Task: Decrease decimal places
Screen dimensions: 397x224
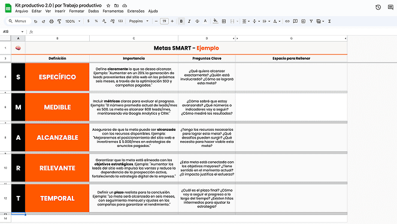Action: point(104,22)
